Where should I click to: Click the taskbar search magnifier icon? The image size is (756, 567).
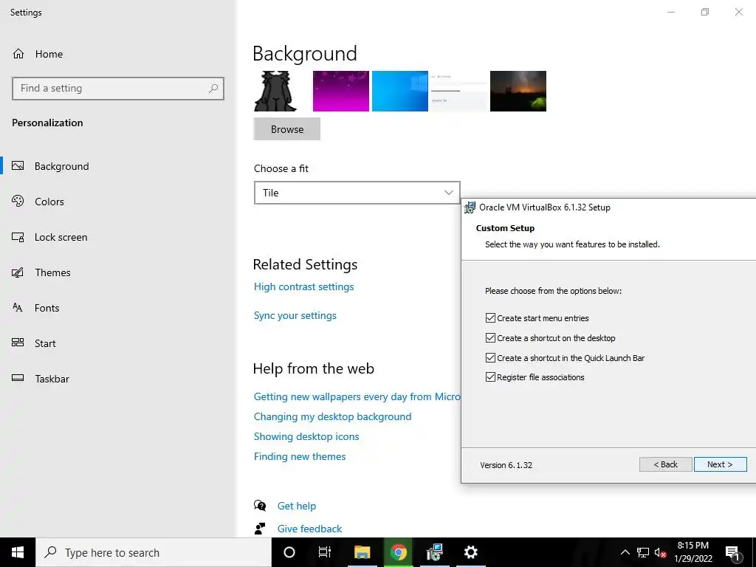[50, 552]
